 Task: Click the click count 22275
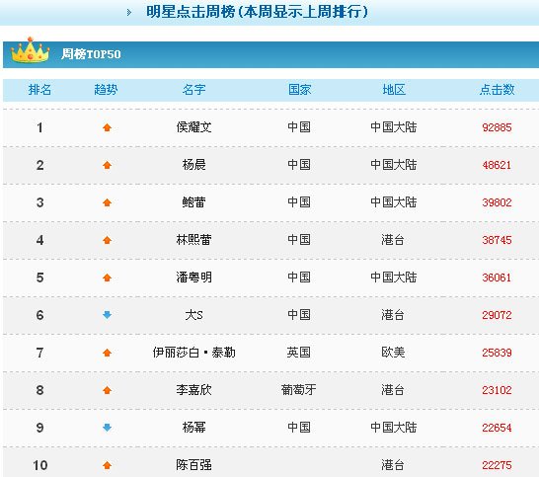(x=497, y=465)
